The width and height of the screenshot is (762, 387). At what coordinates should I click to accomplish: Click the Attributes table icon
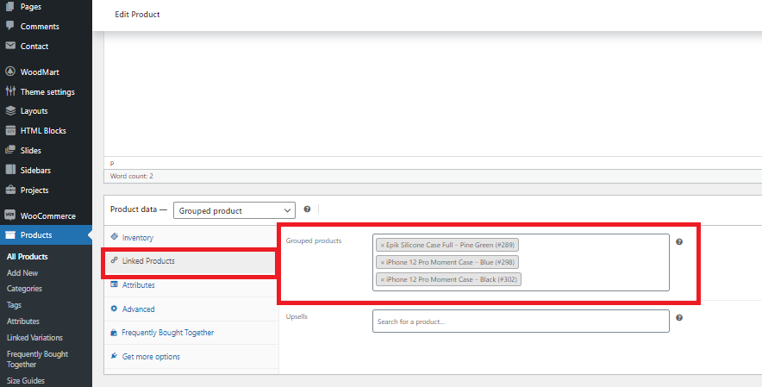[114, 284]
